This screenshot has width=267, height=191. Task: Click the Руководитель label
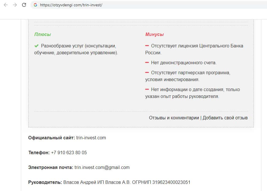click(45, 182)
